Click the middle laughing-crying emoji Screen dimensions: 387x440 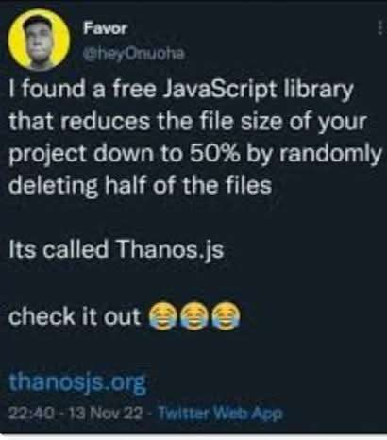[194, 315]
